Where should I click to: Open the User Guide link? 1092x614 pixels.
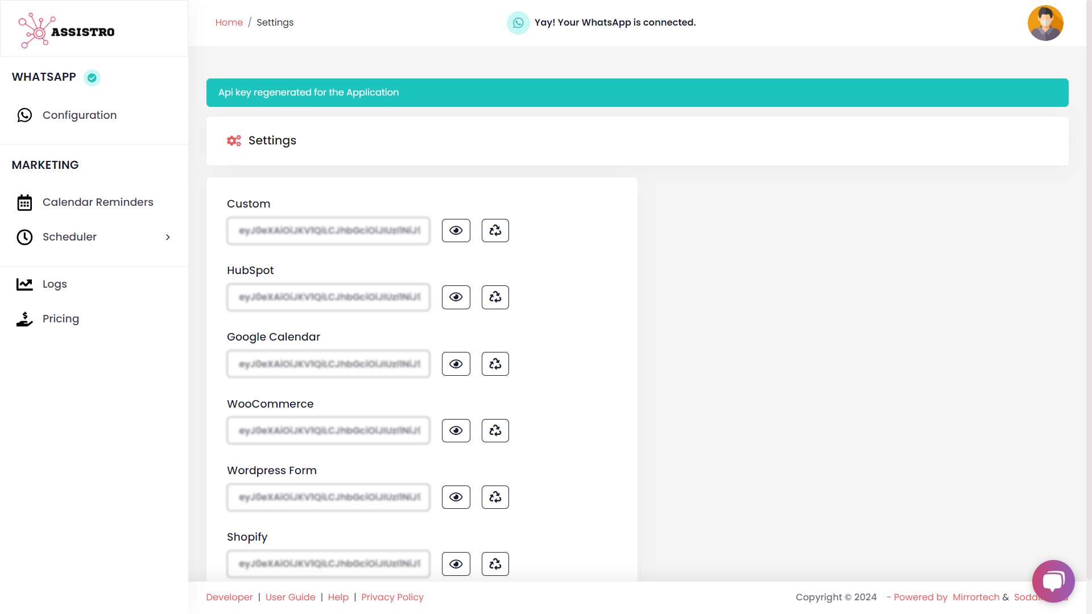click(x=290, y=597)
